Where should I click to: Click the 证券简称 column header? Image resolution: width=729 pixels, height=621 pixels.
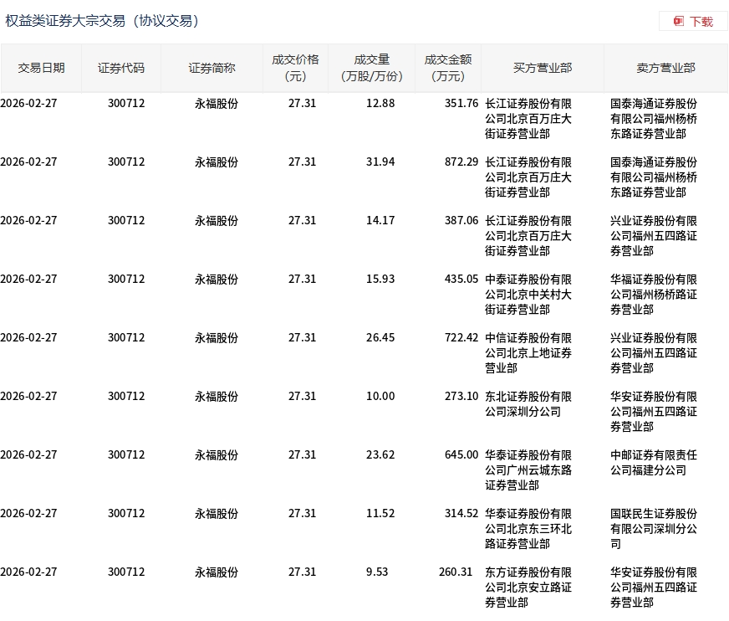click(x=212, y=68)
